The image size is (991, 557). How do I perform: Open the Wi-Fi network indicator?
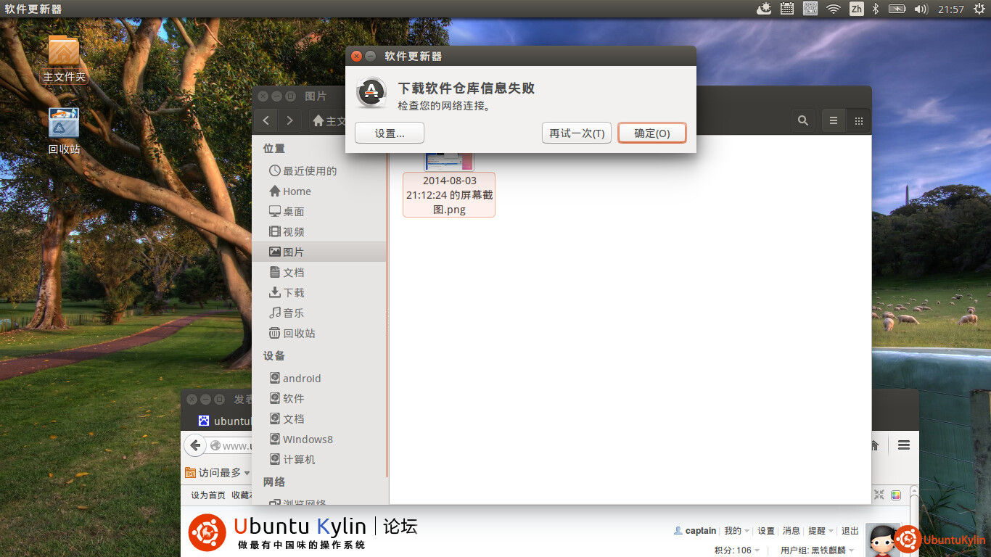pos(834,9)
